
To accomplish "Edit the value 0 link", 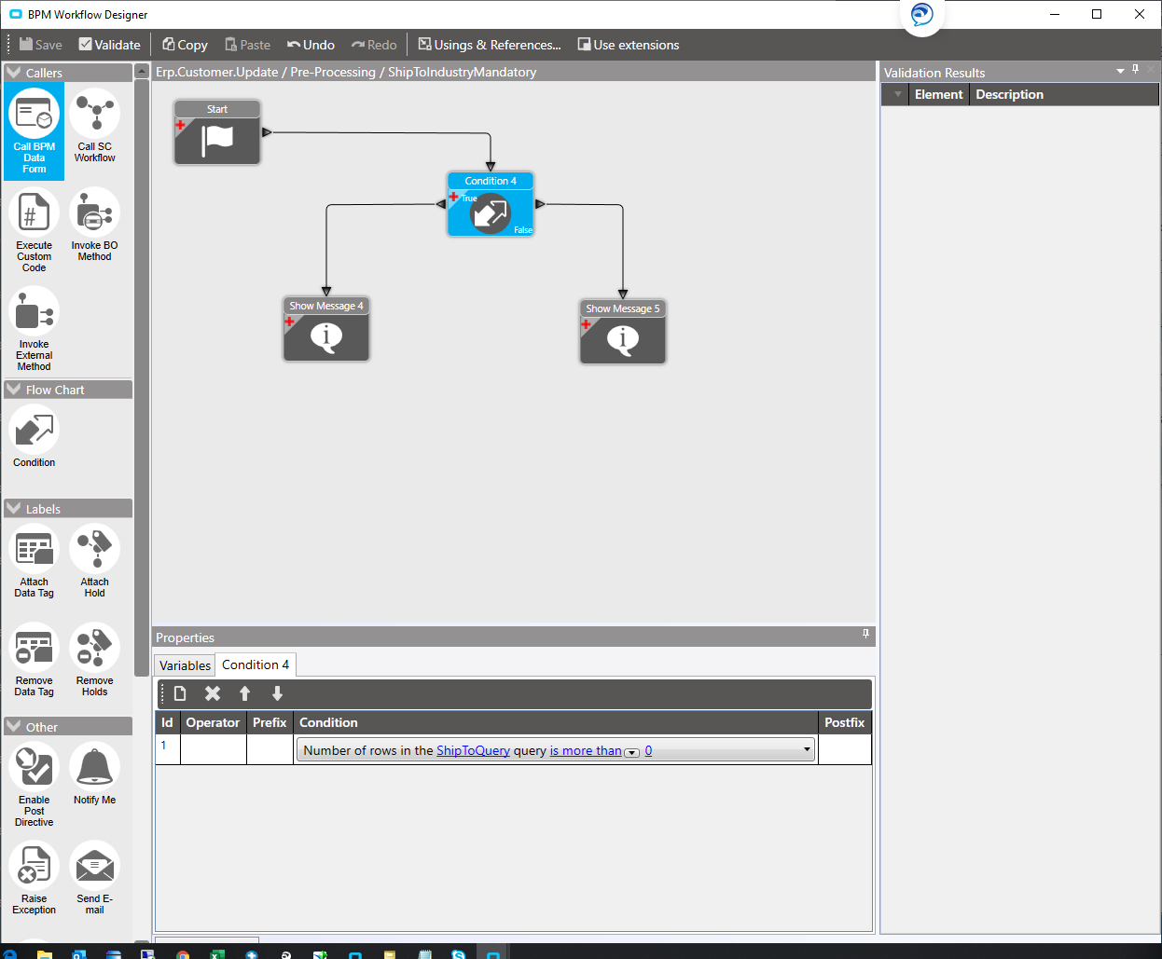I will (648, 750).
